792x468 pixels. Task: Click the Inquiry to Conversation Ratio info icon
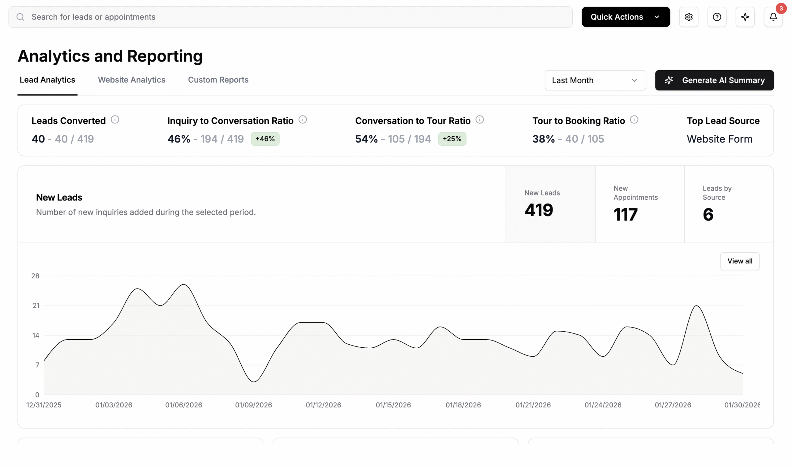(x=303, y=120)
